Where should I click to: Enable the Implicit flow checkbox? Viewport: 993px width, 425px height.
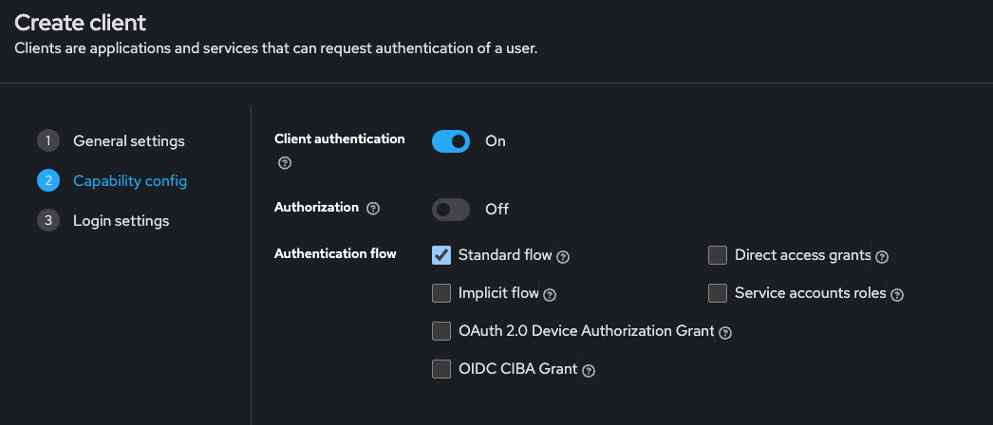tap(441, 293)
